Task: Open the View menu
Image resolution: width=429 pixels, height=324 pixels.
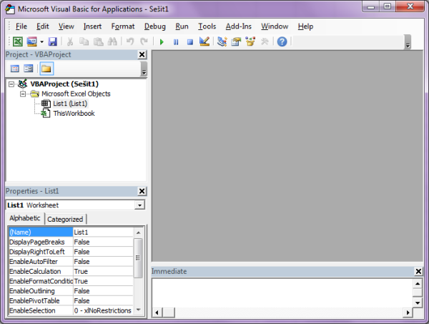Action: pos(66,26)
